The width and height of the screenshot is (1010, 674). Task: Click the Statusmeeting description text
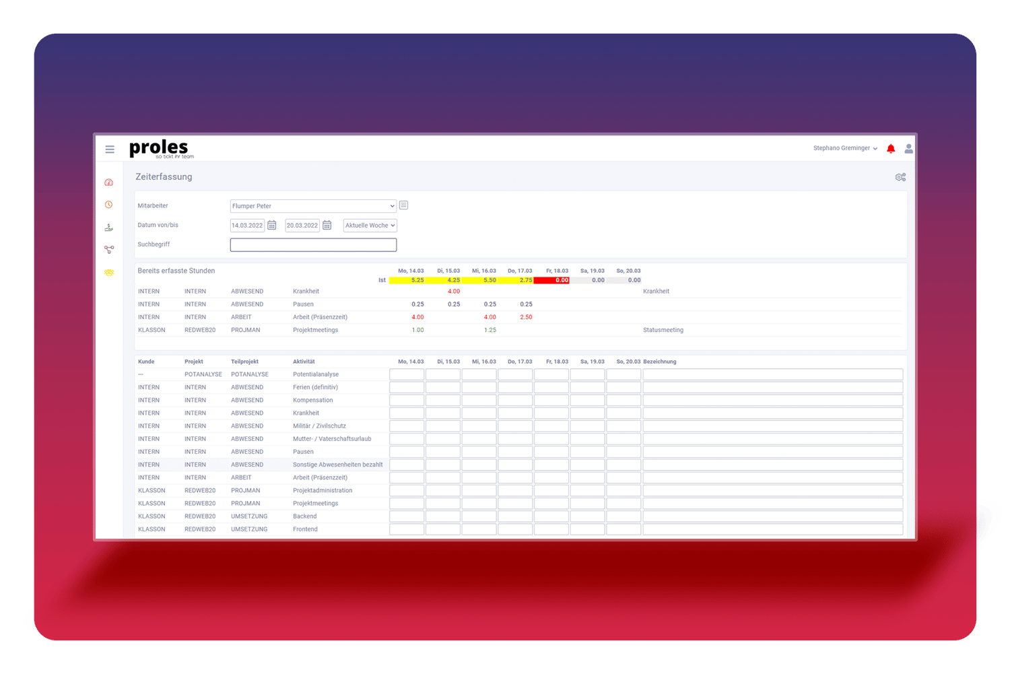663,330
